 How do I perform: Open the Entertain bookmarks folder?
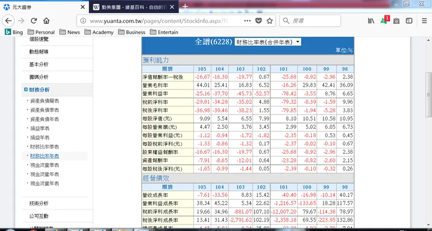(164, 32)
